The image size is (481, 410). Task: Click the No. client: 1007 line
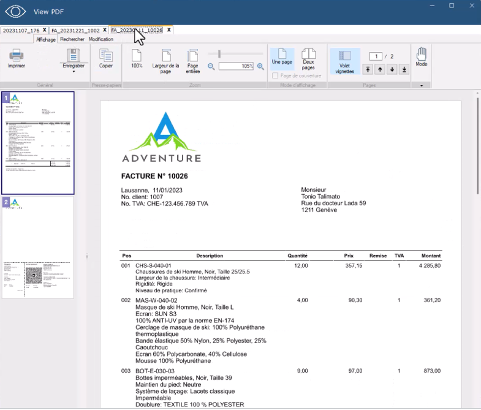[142, 197]
